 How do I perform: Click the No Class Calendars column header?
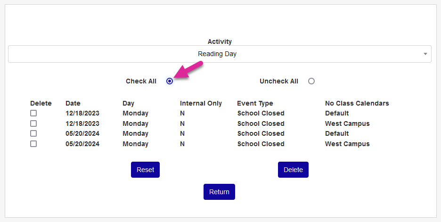click(357, 103)
